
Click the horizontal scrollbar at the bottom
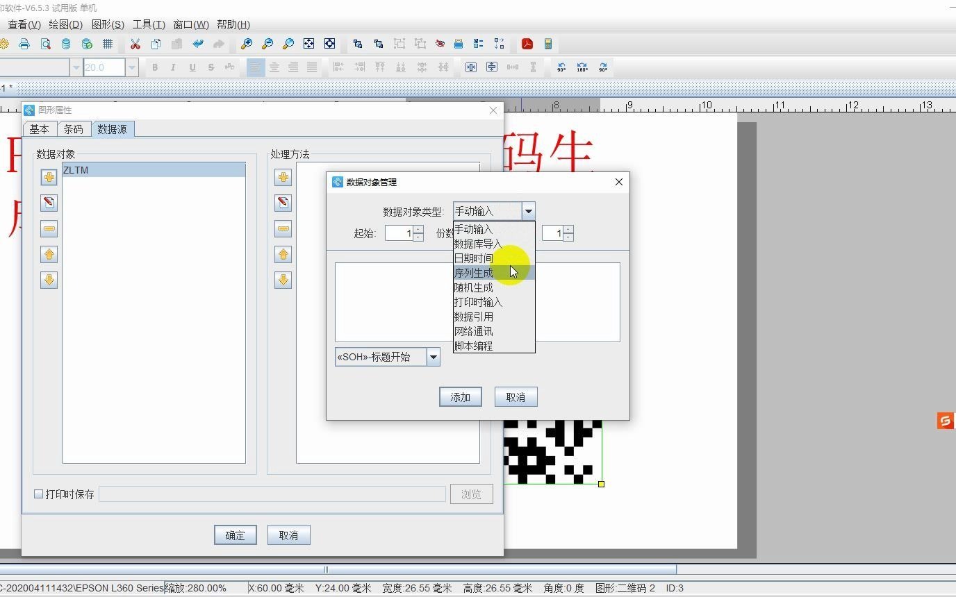(x=338, y=569)
